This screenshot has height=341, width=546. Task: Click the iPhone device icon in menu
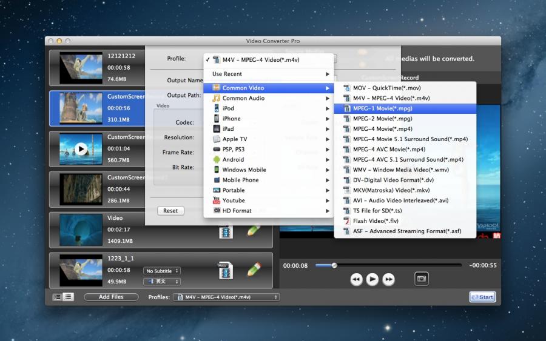coord(216,119)
